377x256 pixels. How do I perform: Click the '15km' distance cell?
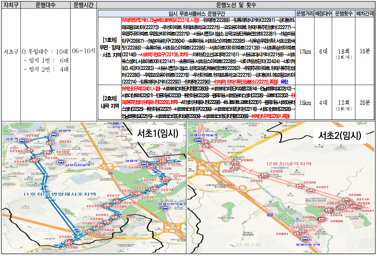click(x=305, y=103)
